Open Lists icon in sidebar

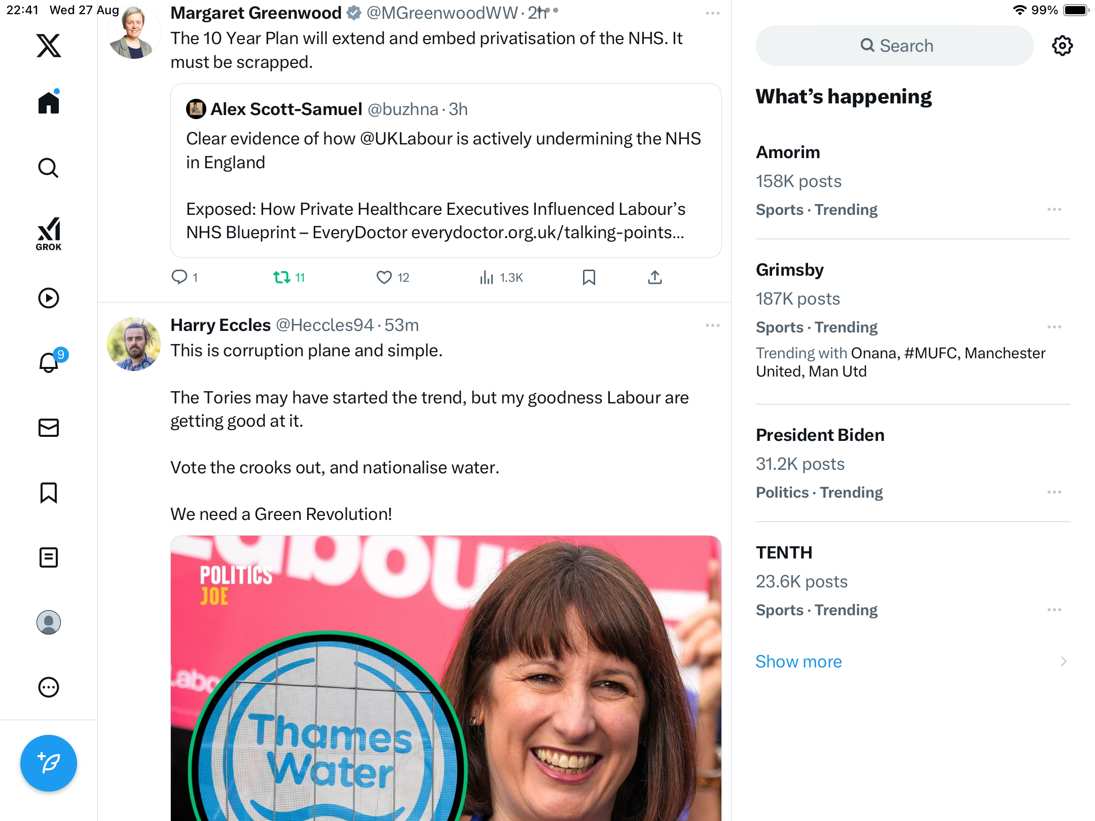(49, 557)
